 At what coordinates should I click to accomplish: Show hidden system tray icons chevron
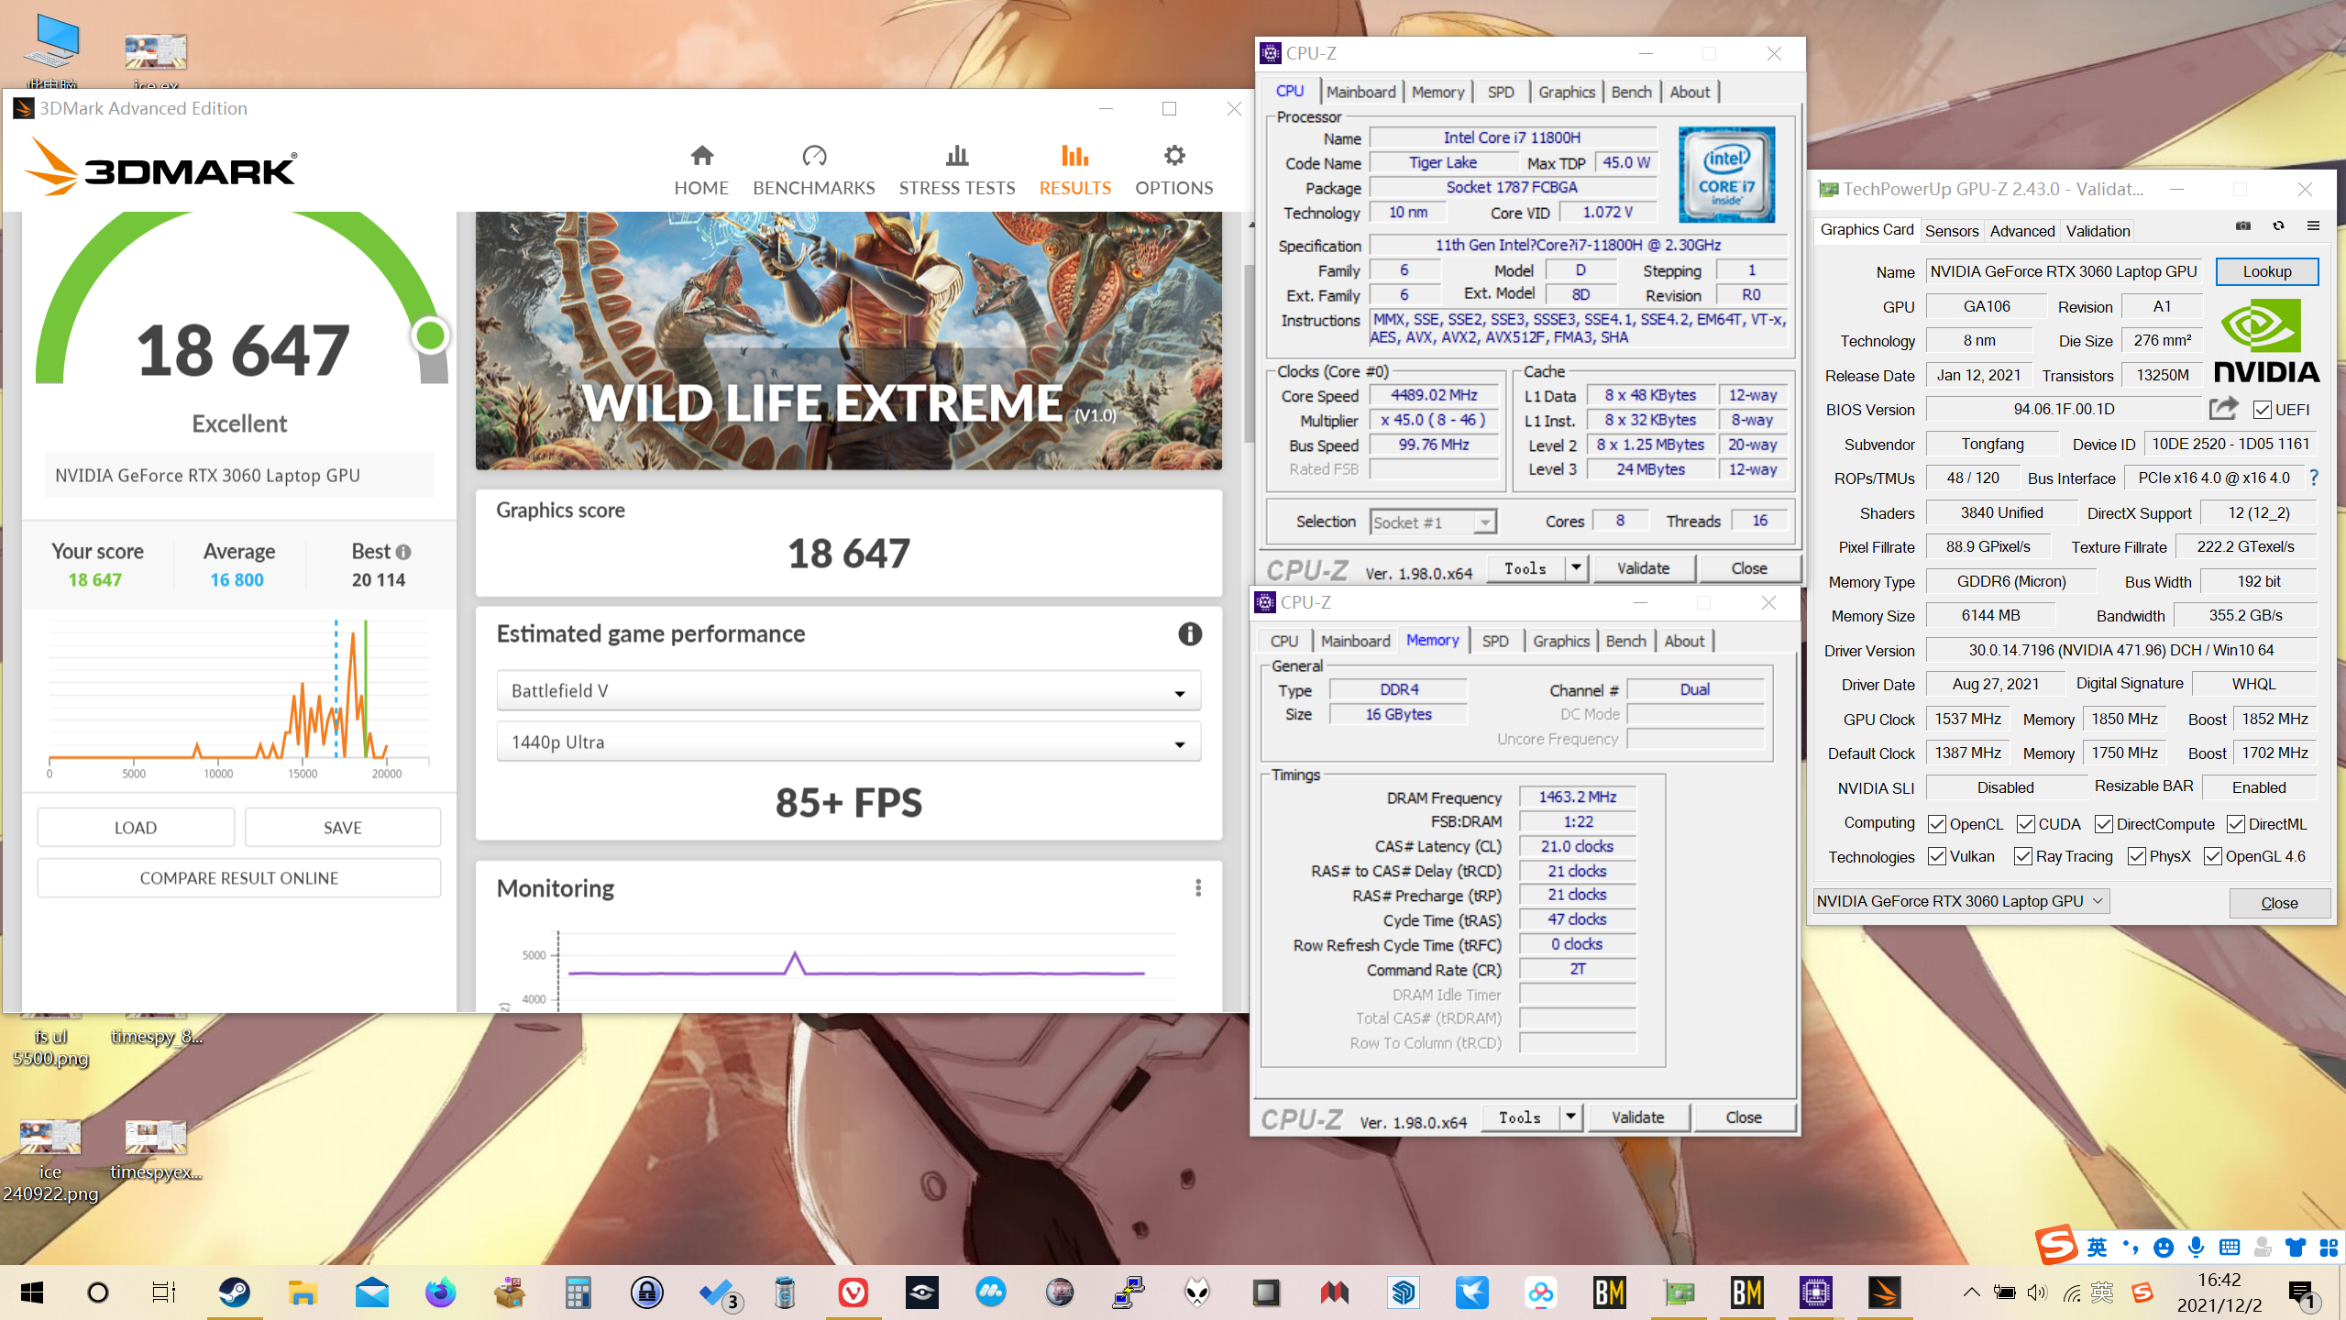click(x=1971, y=1293)
